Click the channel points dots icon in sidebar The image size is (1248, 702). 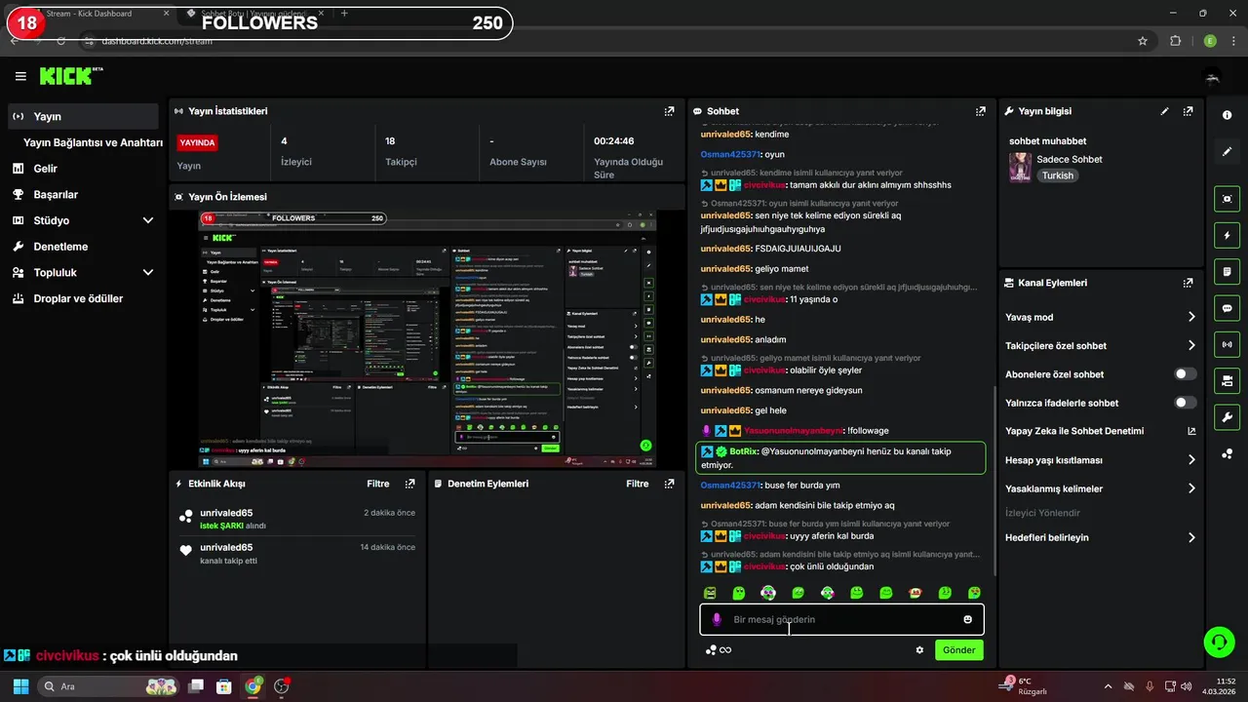(1227, 453)
